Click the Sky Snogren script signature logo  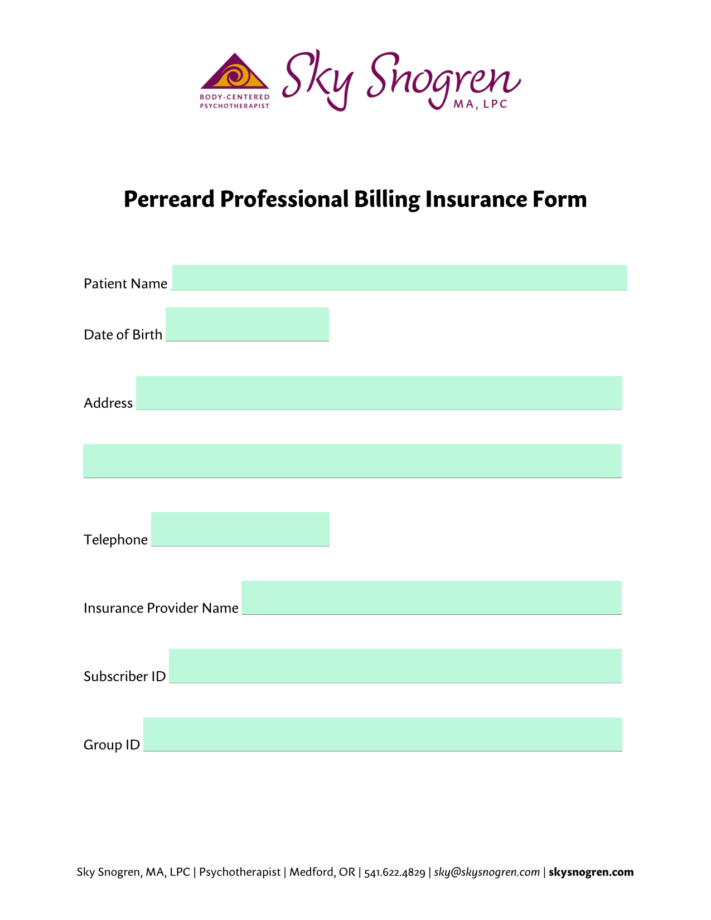pos(400,80)
